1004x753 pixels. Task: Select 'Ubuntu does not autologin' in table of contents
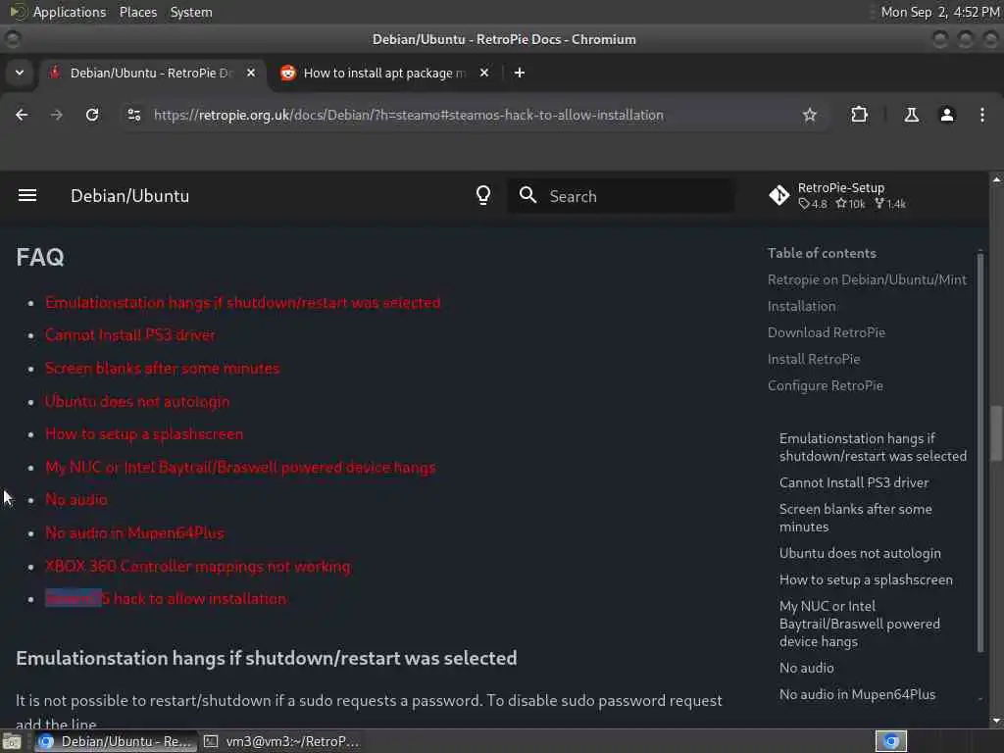click(x=860, y=553)
